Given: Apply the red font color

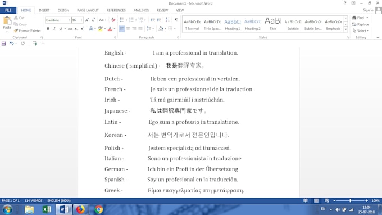Looking at the screenshot, I should [110, 29].
